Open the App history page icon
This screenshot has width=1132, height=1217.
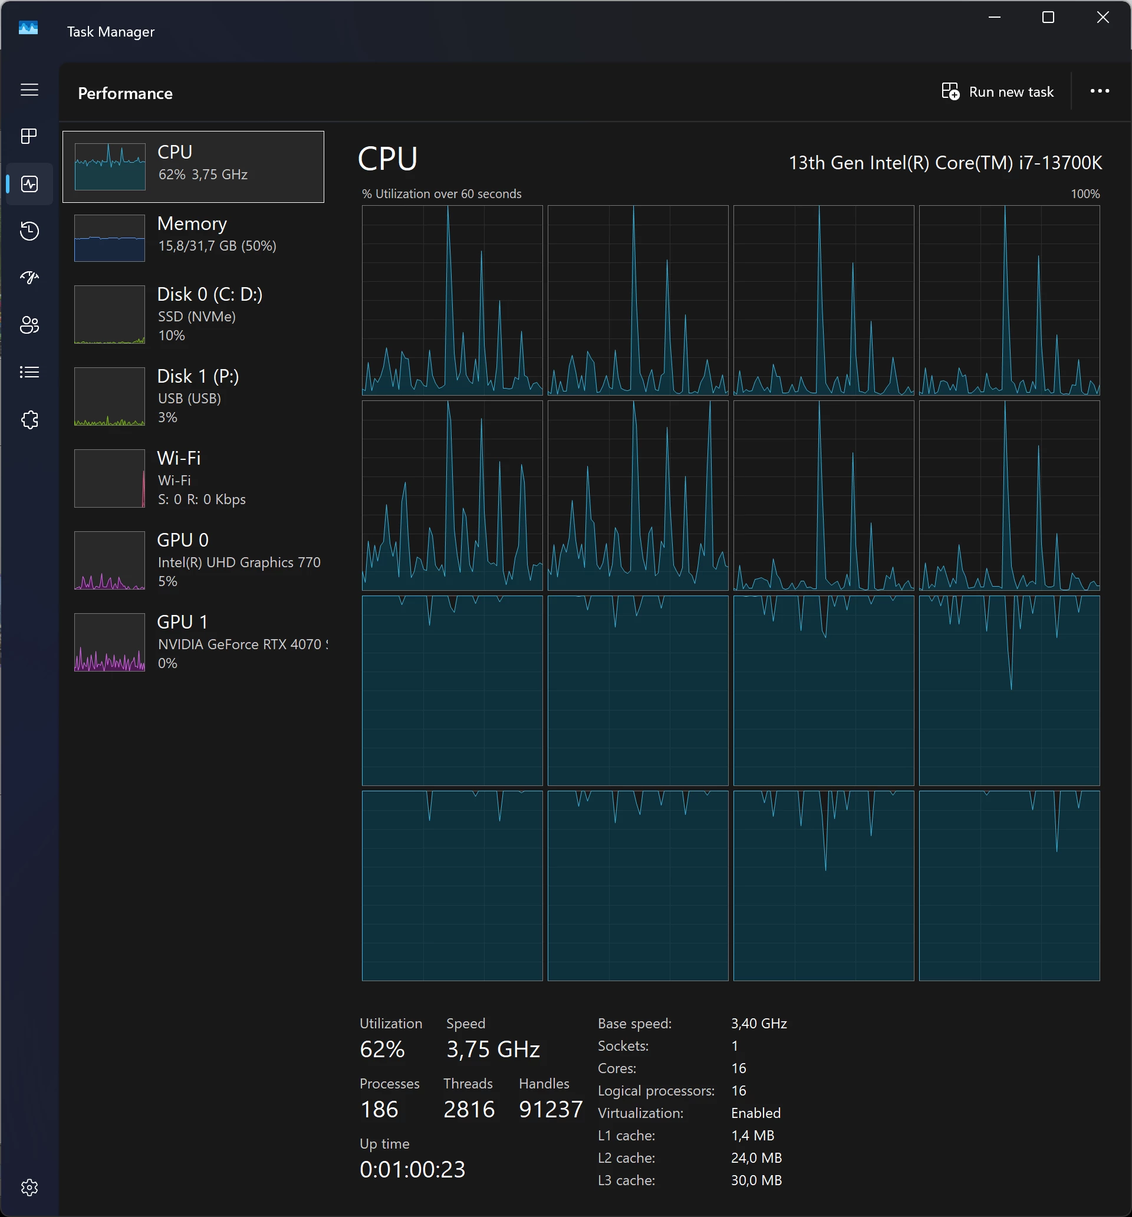pyautogui.click(x=29, y=231)
